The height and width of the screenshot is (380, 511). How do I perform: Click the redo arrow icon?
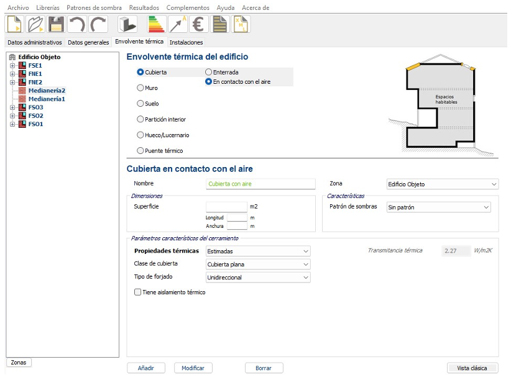click(x=98, y=25)
